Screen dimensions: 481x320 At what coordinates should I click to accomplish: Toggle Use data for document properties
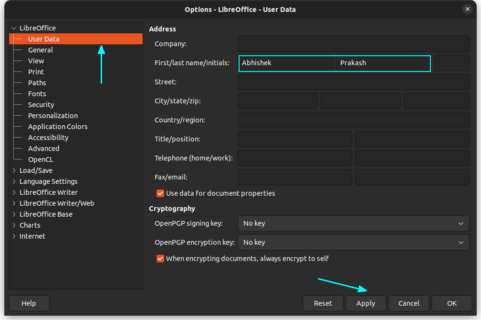[x=160, y=193]
